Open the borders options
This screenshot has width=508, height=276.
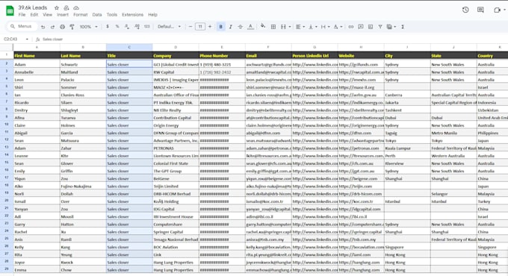coord(273,27)
